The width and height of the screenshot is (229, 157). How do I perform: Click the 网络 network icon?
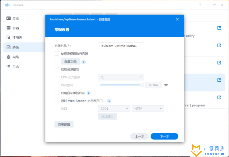9,57
